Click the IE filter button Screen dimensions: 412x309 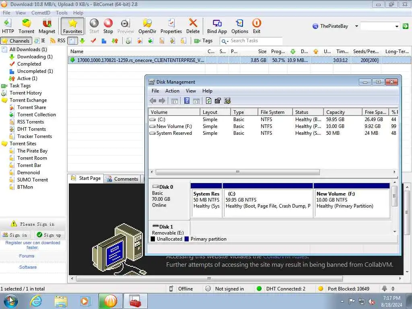(40, 41)
